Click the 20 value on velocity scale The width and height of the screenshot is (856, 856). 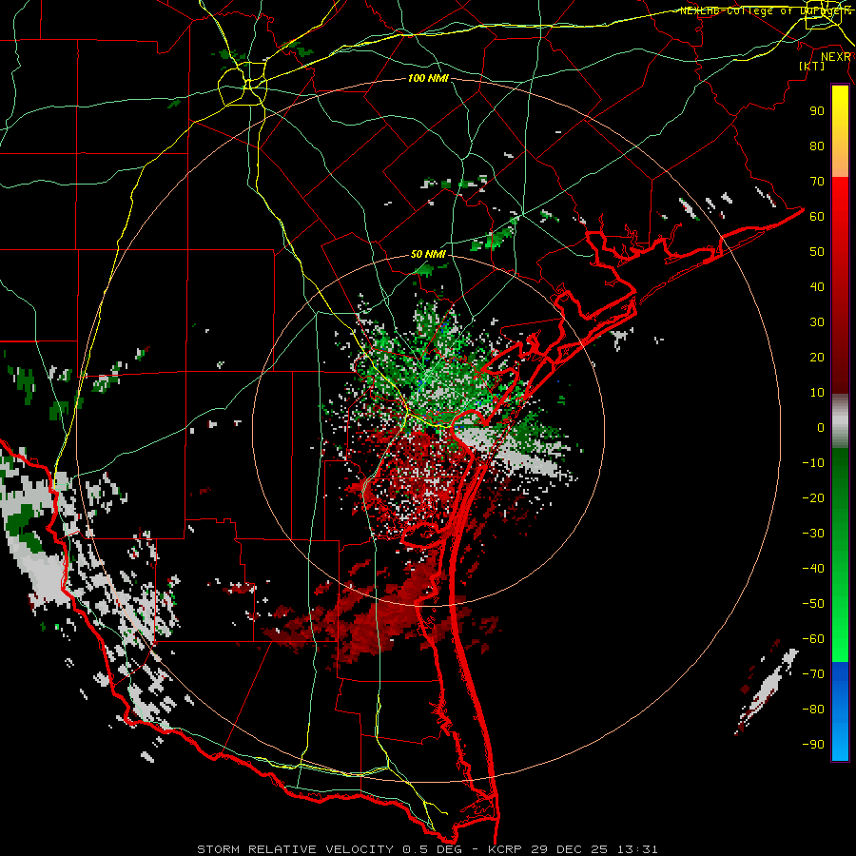(817, 357)
